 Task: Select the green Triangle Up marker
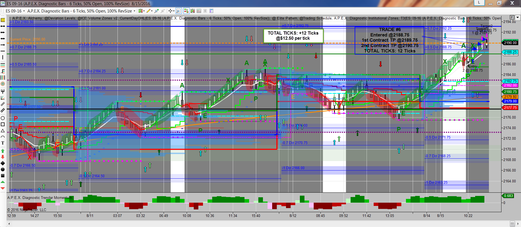click(3, 182)
